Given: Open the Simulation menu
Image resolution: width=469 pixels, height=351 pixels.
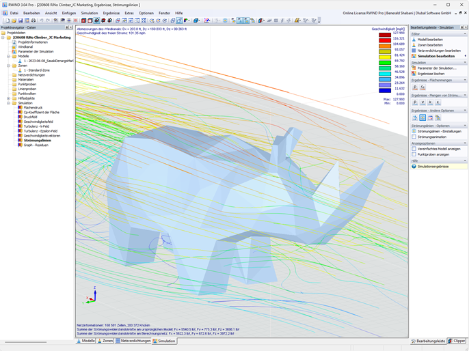Looking at the screenshot, I should pyautogui.click(x=90, y=13).
